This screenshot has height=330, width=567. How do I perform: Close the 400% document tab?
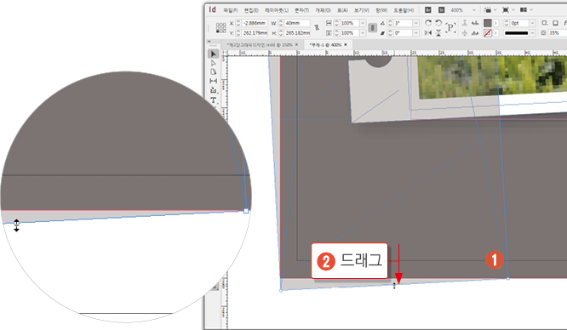click(x=346, y=44)
